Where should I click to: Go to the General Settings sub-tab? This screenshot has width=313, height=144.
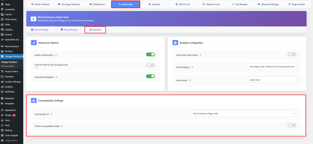[x=40, y=30]
